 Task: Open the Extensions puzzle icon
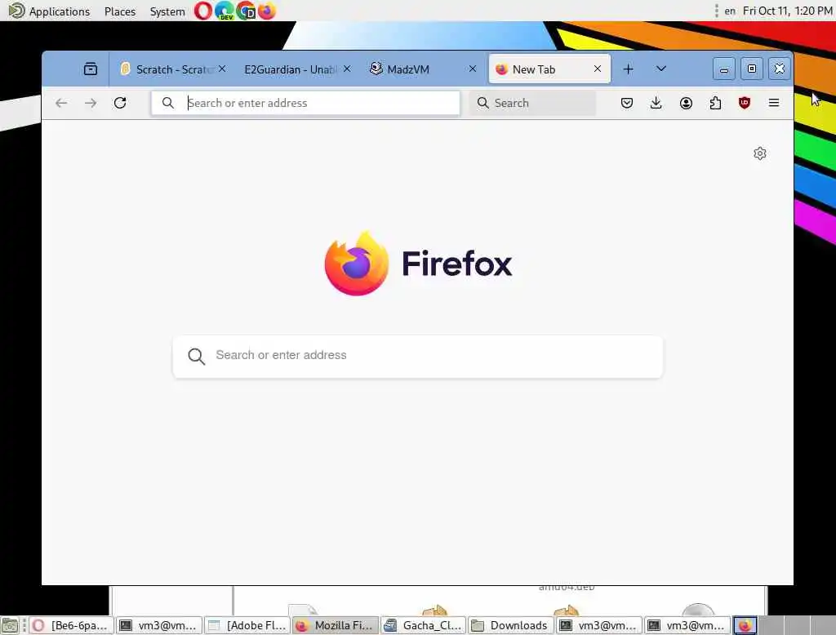coord(715,103)
